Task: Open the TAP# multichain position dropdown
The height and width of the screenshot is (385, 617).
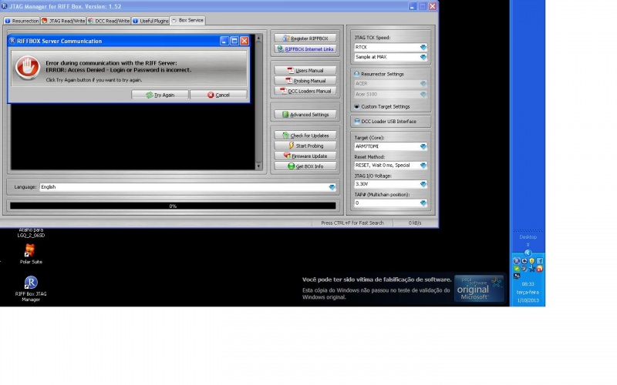Action: 423,203
